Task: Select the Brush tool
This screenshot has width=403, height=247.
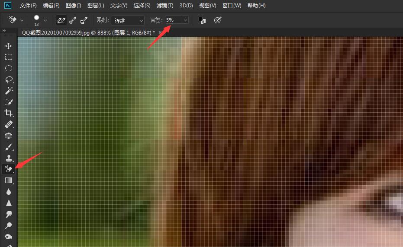Action: pos(9,147)
